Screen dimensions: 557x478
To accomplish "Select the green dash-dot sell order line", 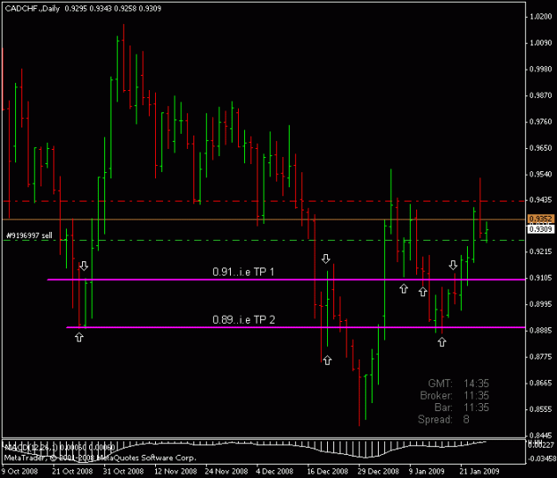I will pos(264,240).
